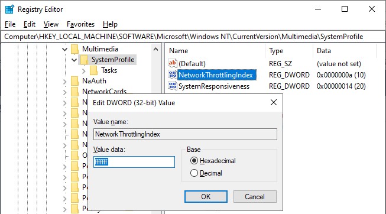
Task: Select the Tasks tree item
Action: point(109,70)
